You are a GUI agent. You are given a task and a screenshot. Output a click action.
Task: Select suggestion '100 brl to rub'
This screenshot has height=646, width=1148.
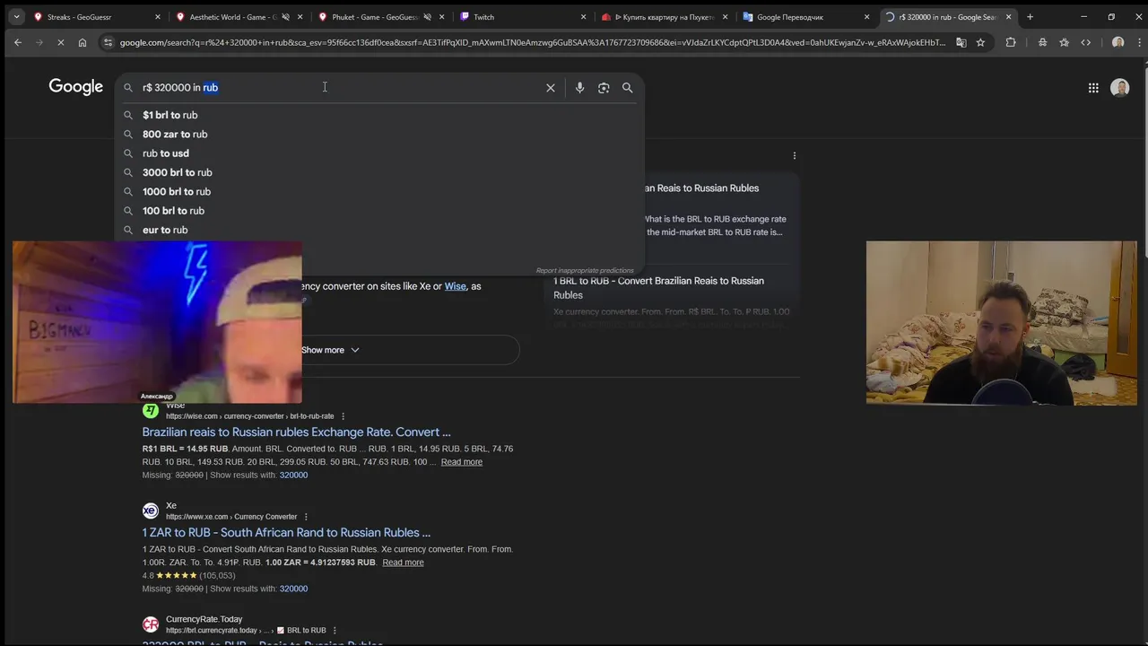pos(379,211)
